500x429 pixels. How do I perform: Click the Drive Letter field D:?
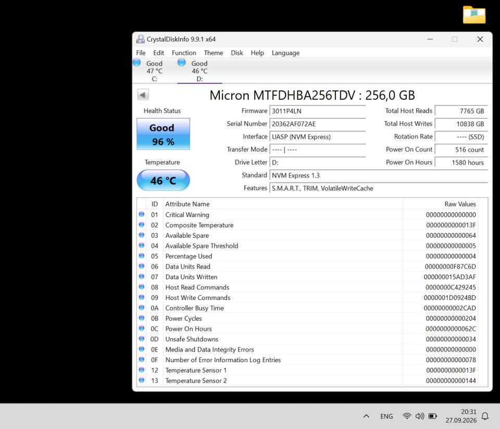pyautogui.click(x=317, y=162)
